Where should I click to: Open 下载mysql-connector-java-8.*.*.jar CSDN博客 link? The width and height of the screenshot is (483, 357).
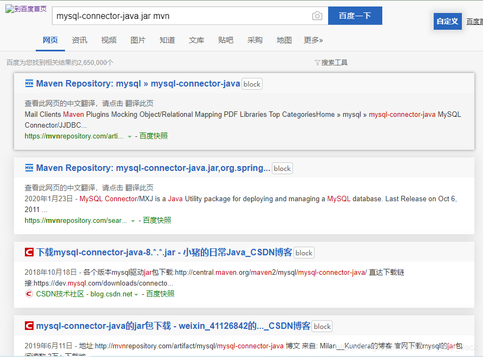164,253
